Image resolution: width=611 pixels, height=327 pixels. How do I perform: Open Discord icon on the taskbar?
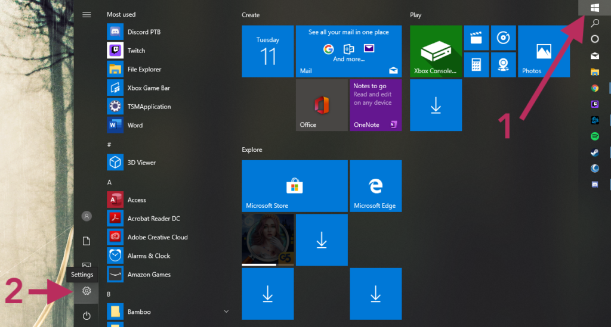tap(595, 185)
